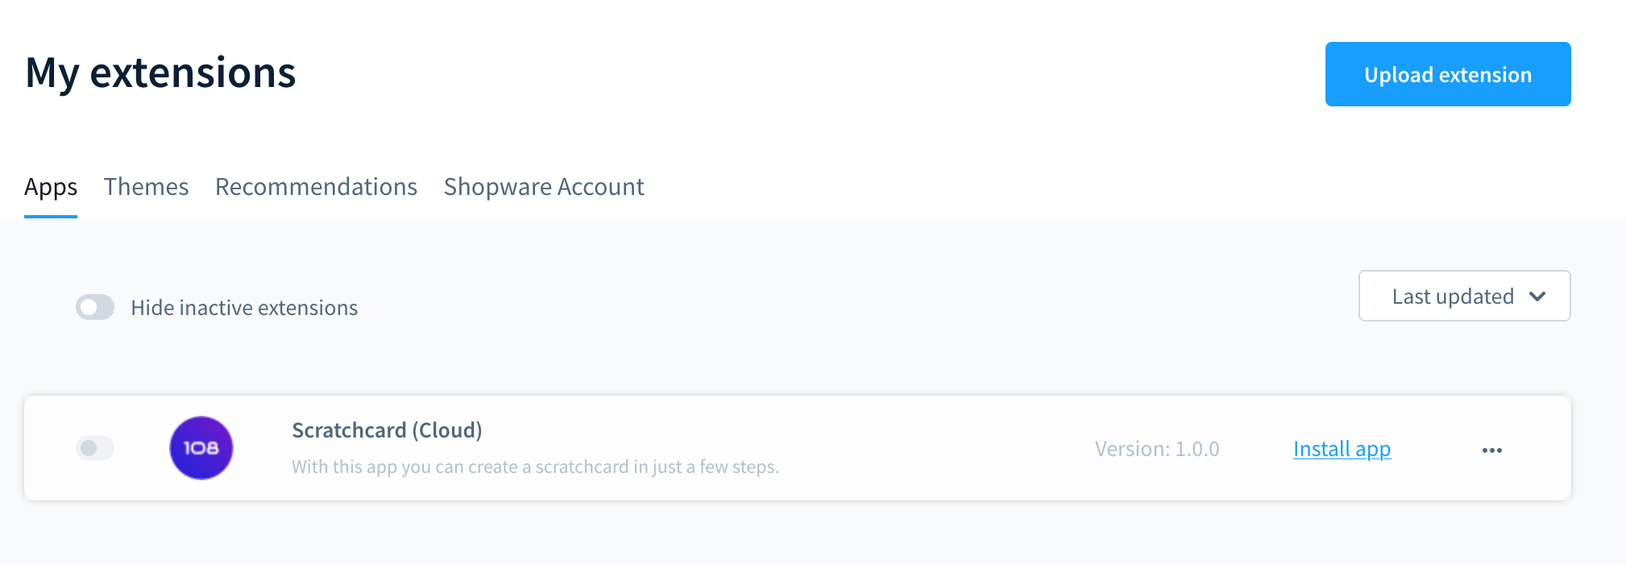Switch to the Themes tab

146,187
